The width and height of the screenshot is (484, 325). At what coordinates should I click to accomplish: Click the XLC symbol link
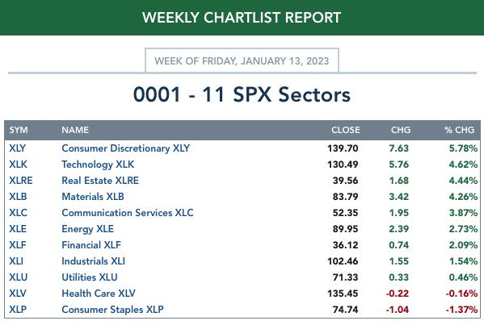(x=18, y=213)
